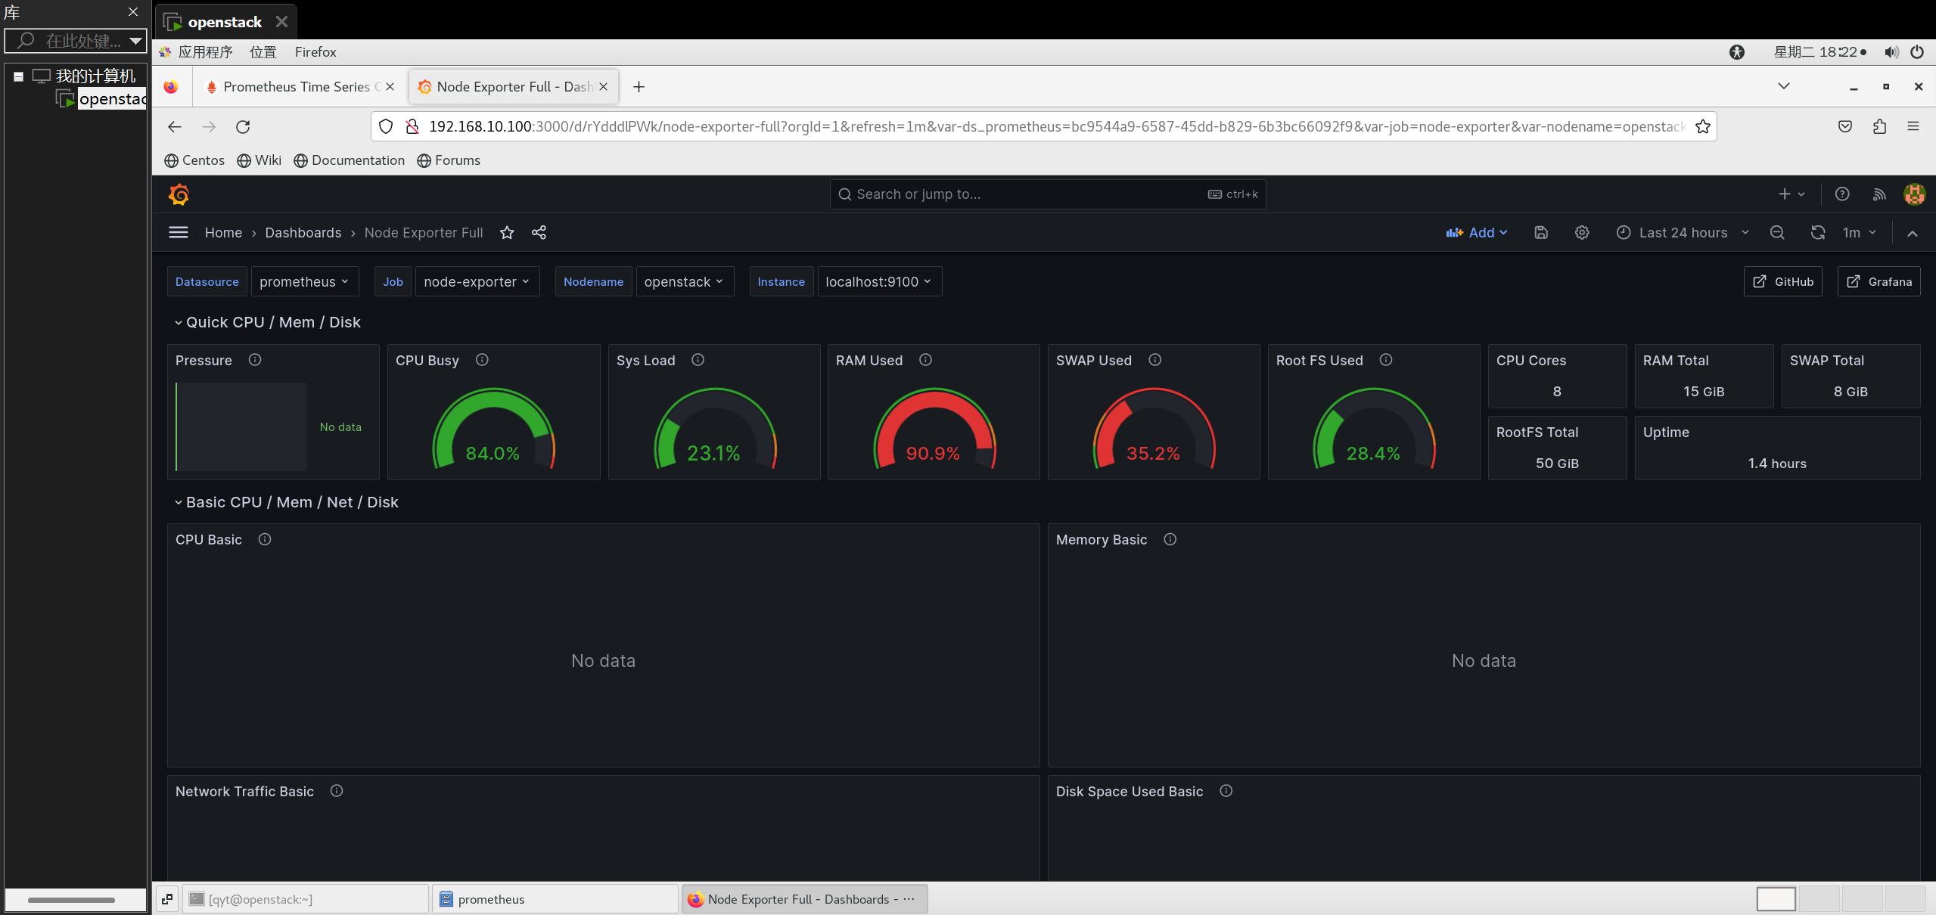Star the Node Exporter Full dashboard
Screen dimensions: 1936x915
tap(507, 233)
